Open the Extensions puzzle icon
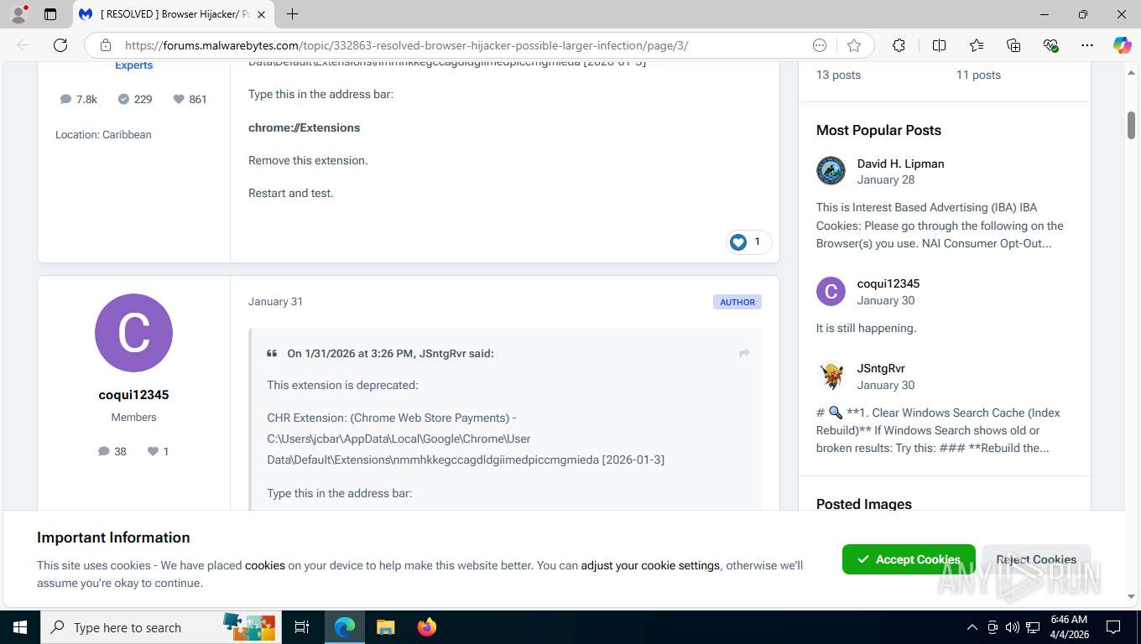1141x644 pixels. coord(899,45)
